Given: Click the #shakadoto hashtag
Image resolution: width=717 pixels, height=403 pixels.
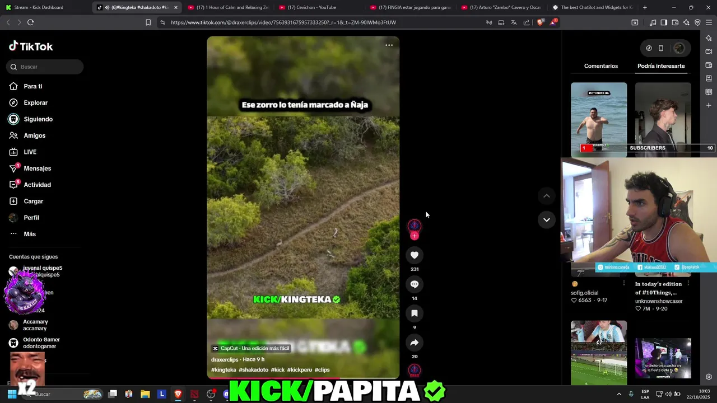Looking at the screenshot, I should (x=253, y=370).
